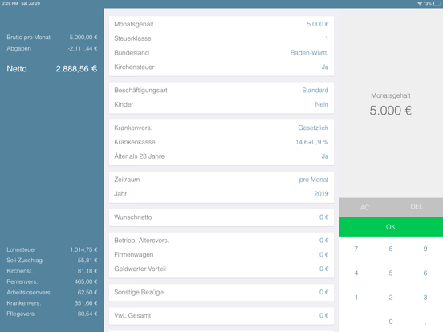Select the Jahr 2019 row
This screenshot has width=443, height=332.
(x=221, y=194)
